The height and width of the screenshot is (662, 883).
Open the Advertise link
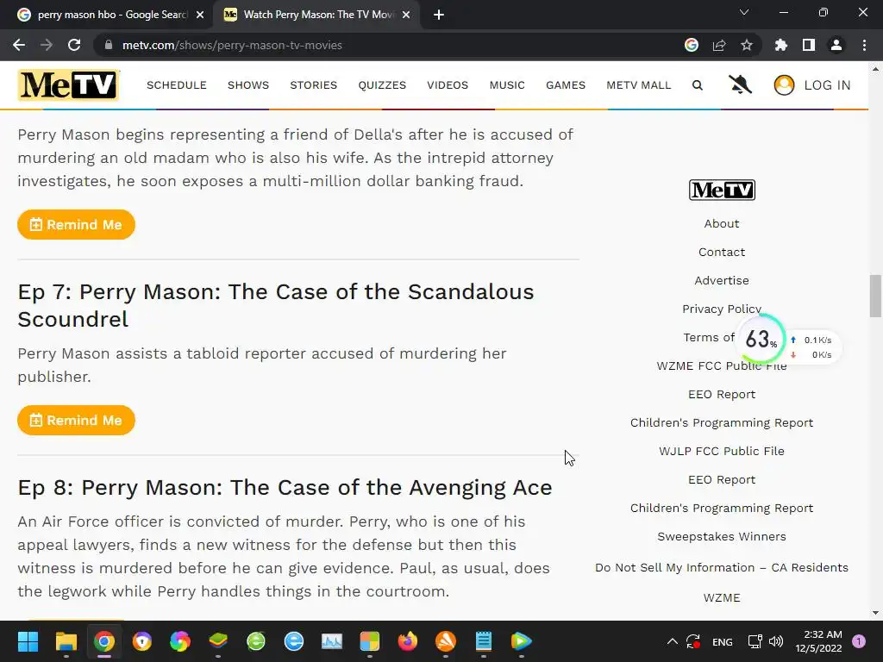tap(722, 280)
